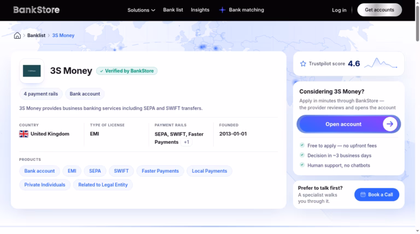Open the Insights menu item
420x234 pixels.
coord(200,10)
